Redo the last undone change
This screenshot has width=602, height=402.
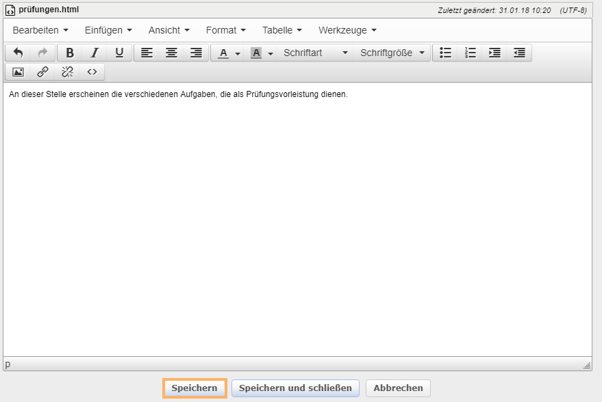(x=42, y=53)
